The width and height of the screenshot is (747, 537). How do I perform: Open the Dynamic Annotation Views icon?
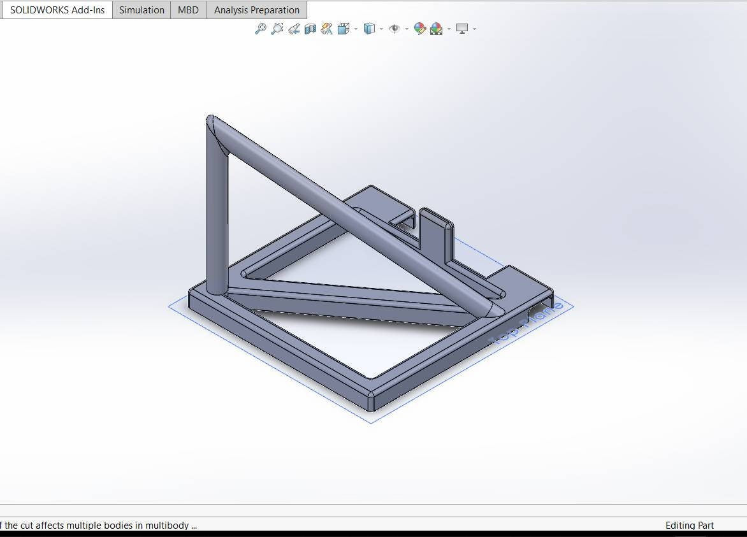pos(327,29)
